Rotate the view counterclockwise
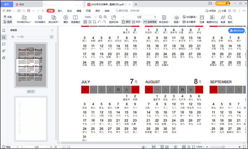248x149 pixels. coord(99,22)
